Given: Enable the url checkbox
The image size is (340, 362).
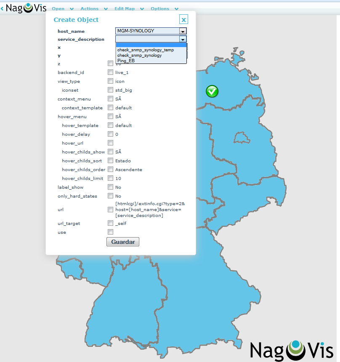Looking at the screenshot, I should pos(111,210).
